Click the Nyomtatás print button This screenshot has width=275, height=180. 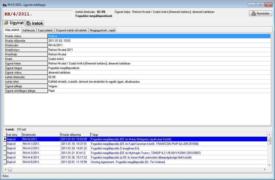[x=260, y=13]
